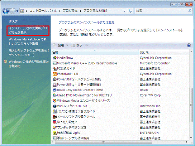Click the vertical scrollbar down arrow
Viewport: 195px width, 146px height.
coord(191,138)
